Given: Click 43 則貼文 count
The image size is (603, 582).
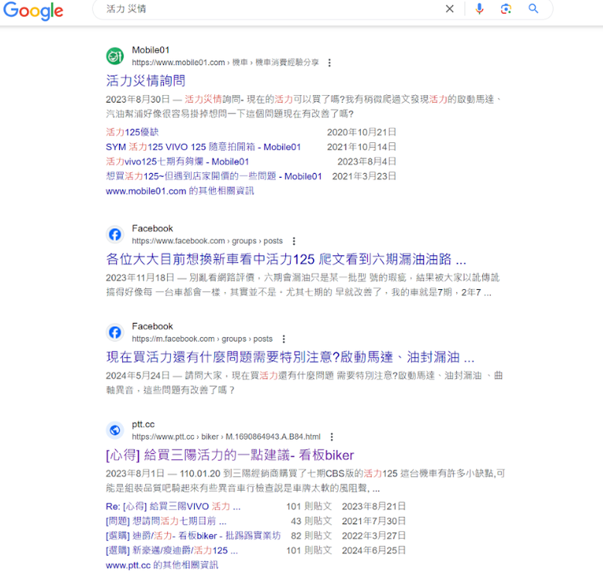Looking at the screenshot, I should 311,521.
